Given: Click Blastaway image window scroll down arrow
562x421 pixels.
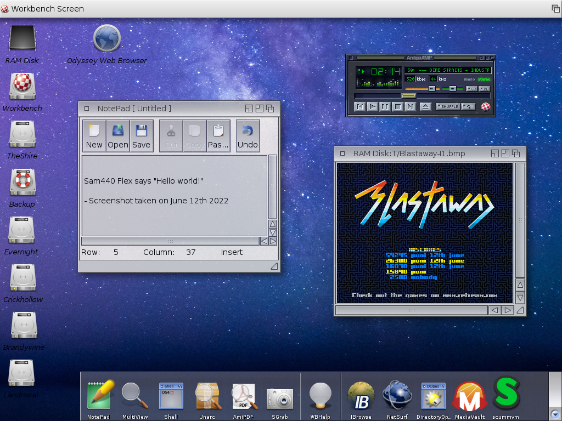Looking at the screenshot, I should point(520,298).
